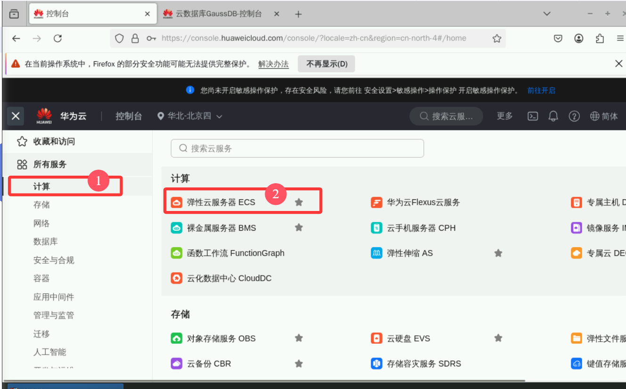Click the 对象存储服务 OBS icon
This screenshot has height=389, width=626.
[x=176, y=338]
